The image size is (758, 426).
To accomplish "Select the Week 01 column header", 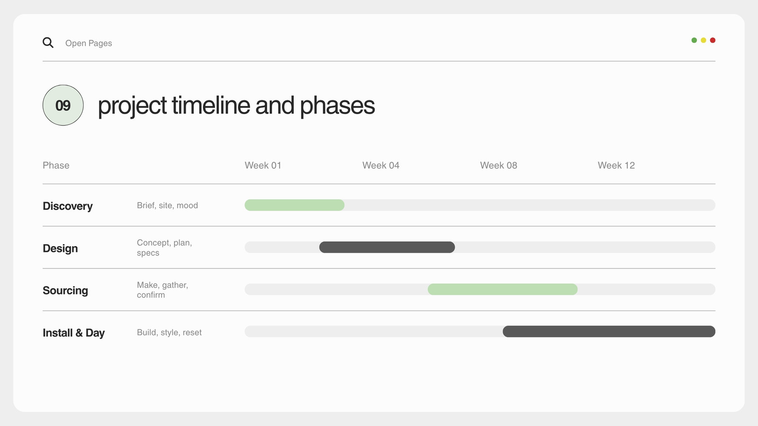I will point(263,165).
